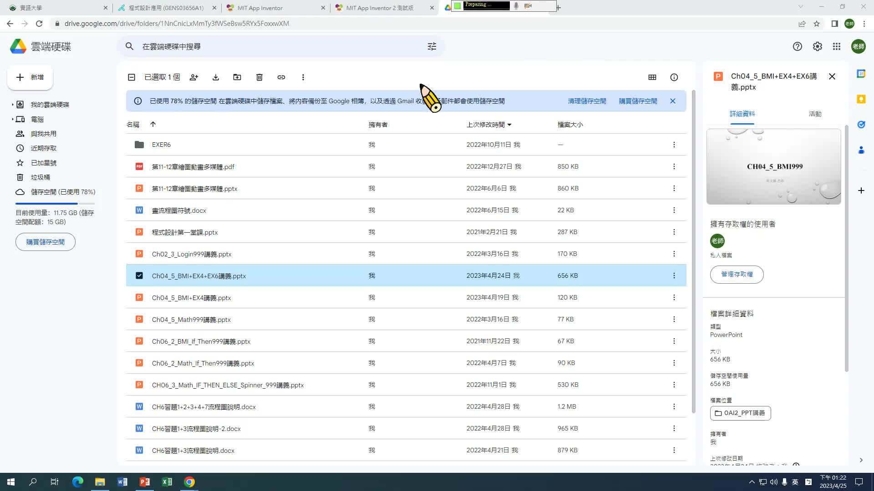Click storage usage progress bar
This screenshot has height=491, width=874.
coord(55,204)
